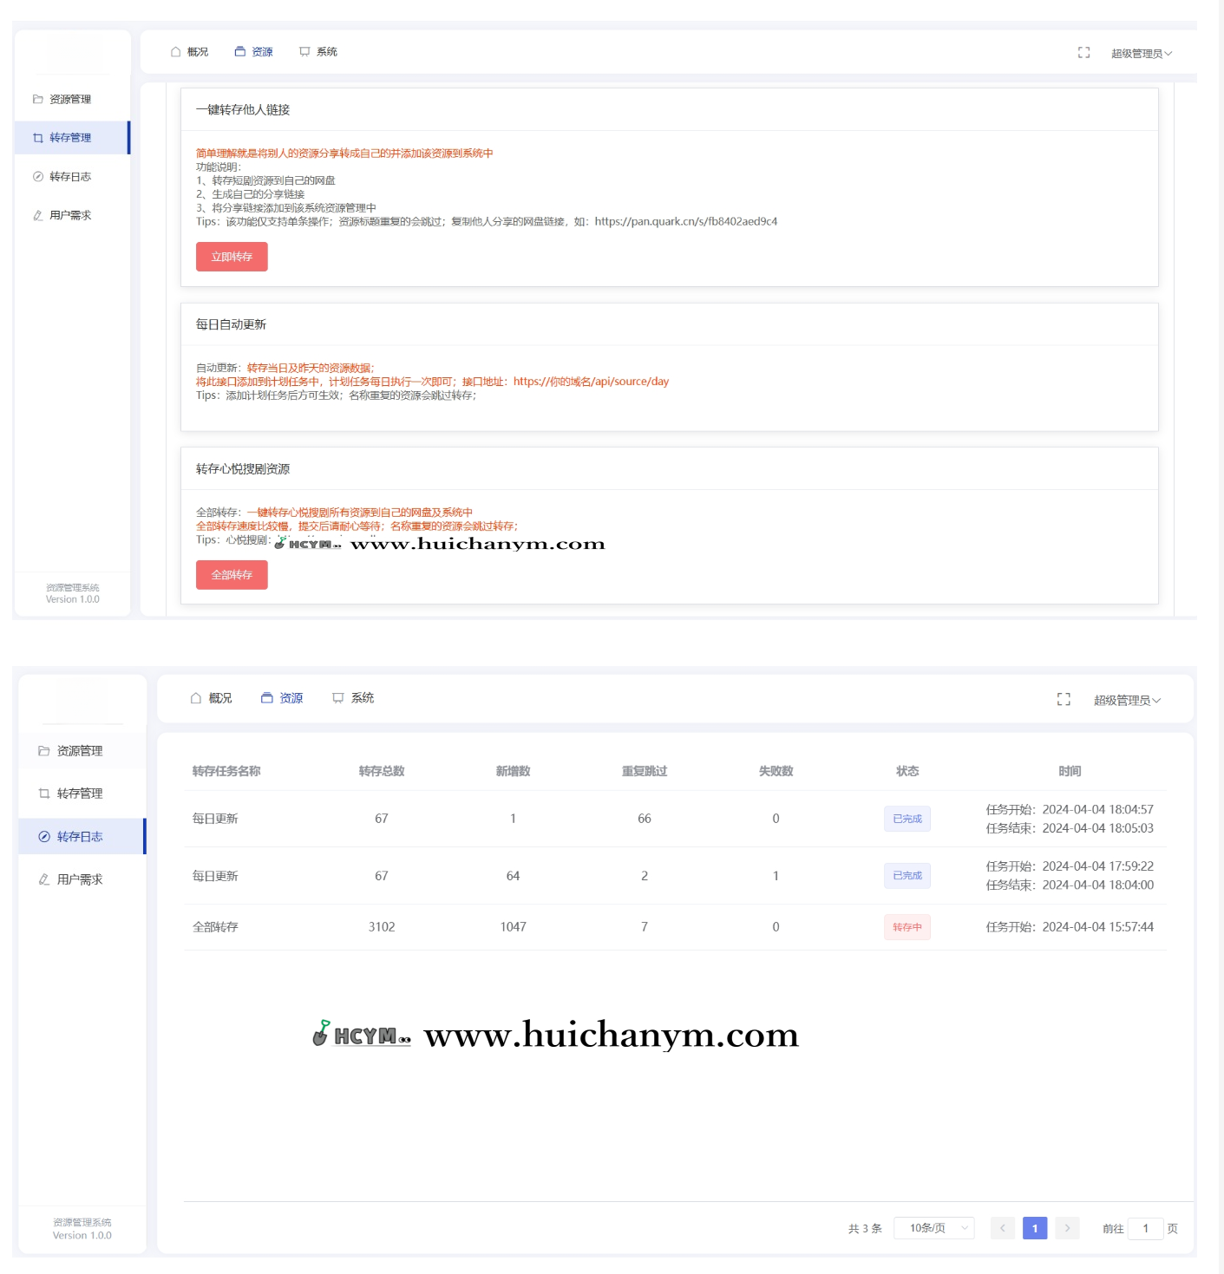Click page 1 in the pagination
1224x1274 pixels.
pyautogui.click(x=1035, y=1228)
